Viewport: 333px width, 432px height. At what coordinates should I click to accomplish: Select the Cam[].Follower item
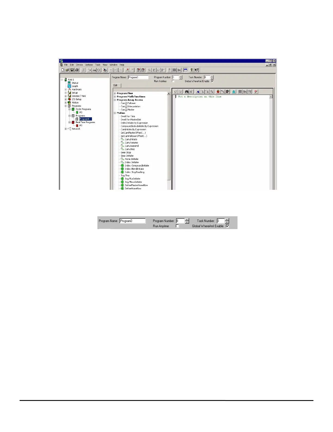[128, 103]
